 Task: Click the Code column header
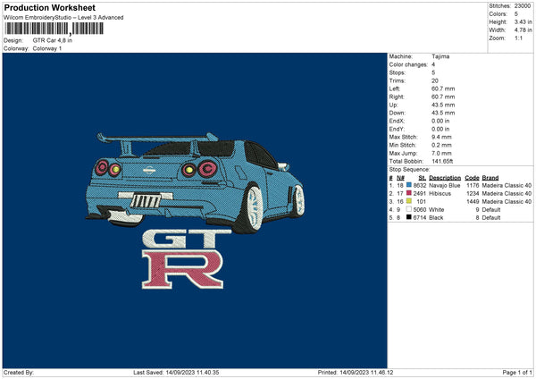472,178
